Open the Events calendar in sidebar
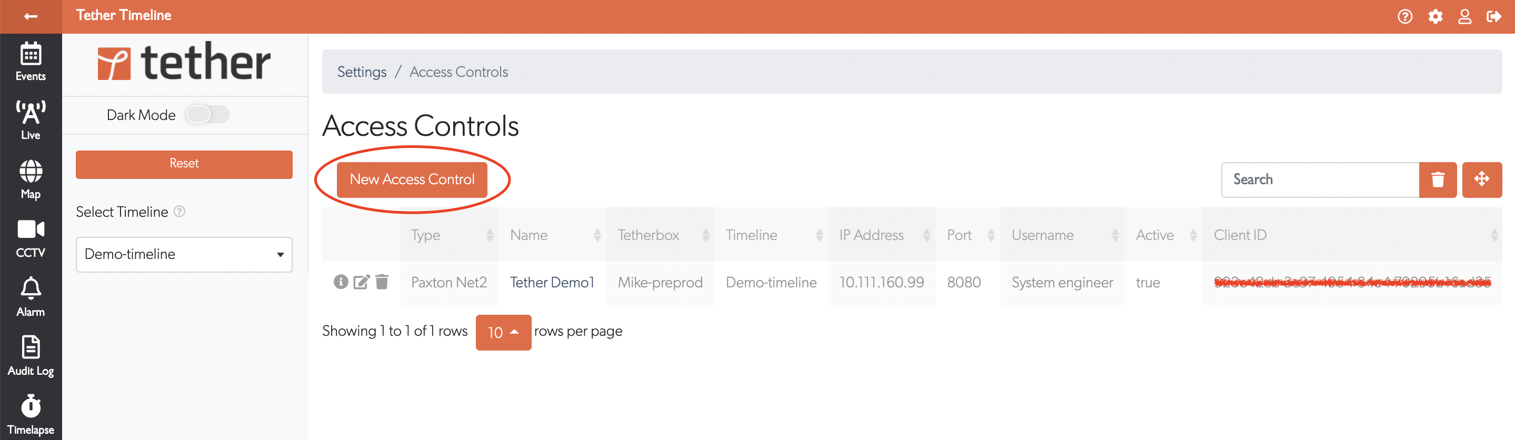Screen dimensions: 1515x440 coord(31,61)
